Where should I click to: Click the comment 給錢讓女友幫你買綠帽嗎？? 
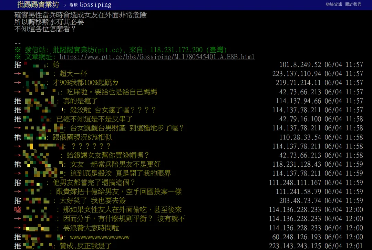pos(108,155)
